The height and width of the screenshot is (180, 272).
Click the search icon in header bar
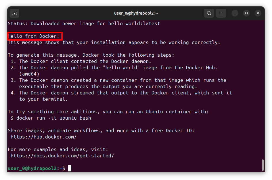pyautogui.click(x=209, y=13)
